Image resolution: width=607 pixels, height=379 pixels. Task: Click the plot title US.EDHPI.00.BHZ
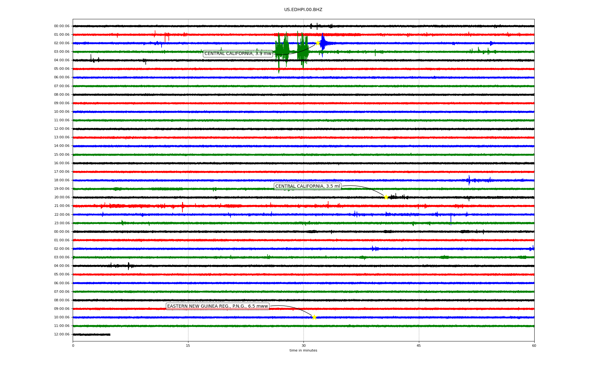point(303,10)
